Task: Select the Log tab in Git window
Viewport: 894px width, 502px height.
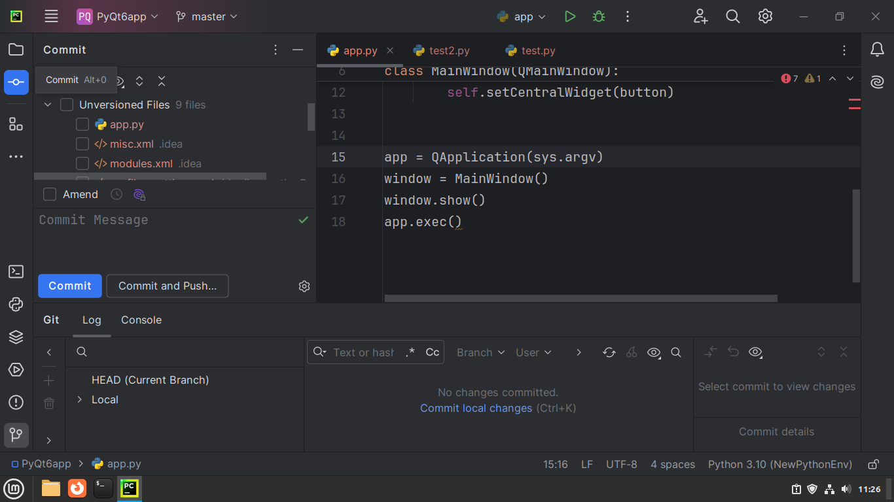Action: tap(92, 320)
